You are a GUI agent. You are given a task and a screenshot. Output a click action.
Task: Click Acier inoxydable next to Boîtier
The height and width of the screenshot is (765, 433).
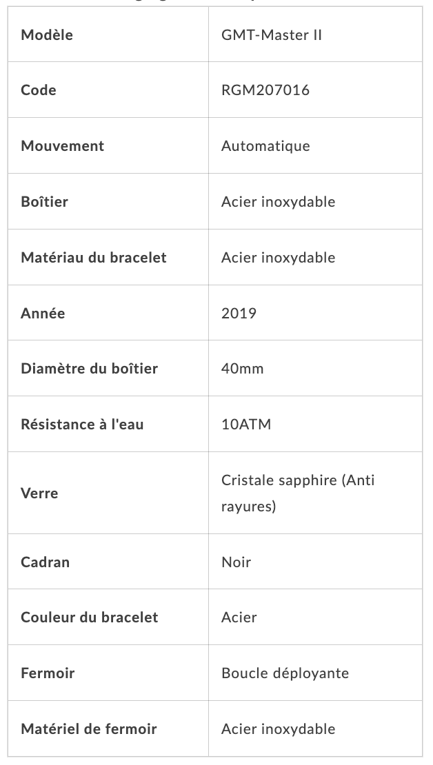(279, 201)
